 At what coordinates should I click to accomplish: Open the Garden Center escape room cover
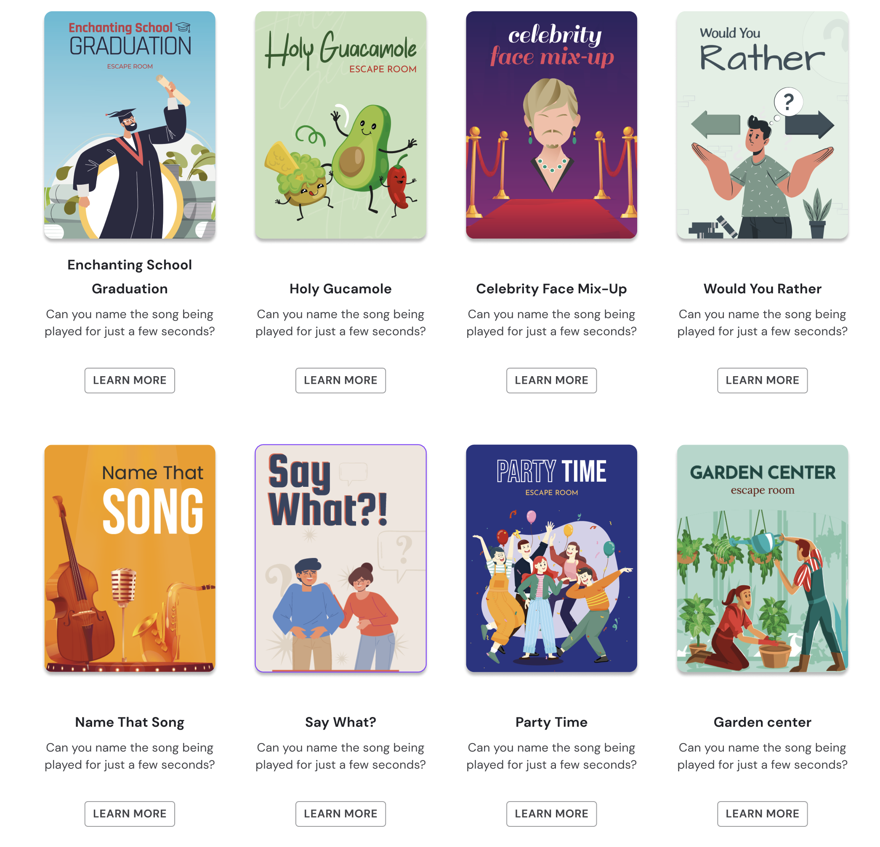point(762,558)
